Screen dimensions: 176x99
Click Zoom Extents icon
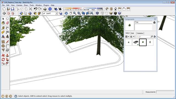(x=92, y=13)
